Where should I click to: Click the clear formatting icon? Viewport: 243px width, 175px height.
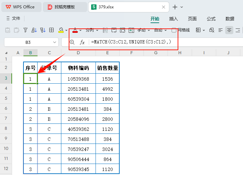click(212, 30)
